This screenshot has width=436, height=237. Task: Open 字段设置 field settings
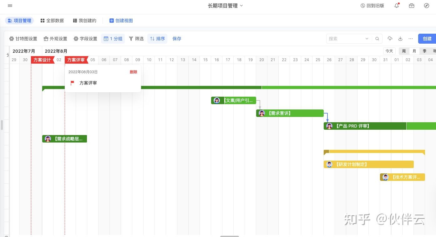[85, 39]
